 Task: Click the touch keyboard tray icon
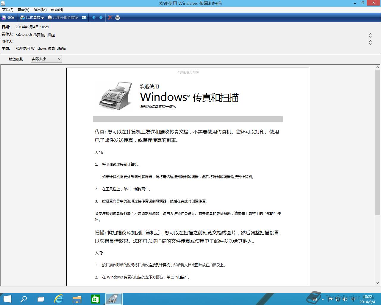coord(315,299)
